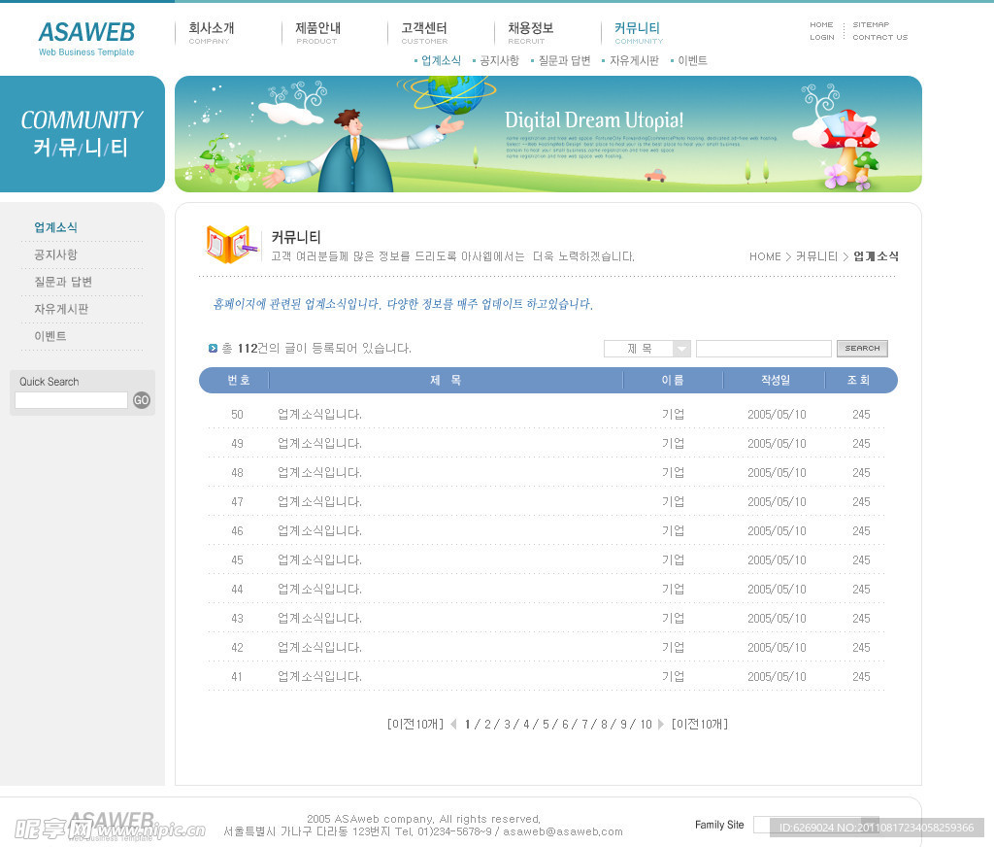Open 자유게시판 in the left sidebar
The image size is (994, 847).
[61, 309]
